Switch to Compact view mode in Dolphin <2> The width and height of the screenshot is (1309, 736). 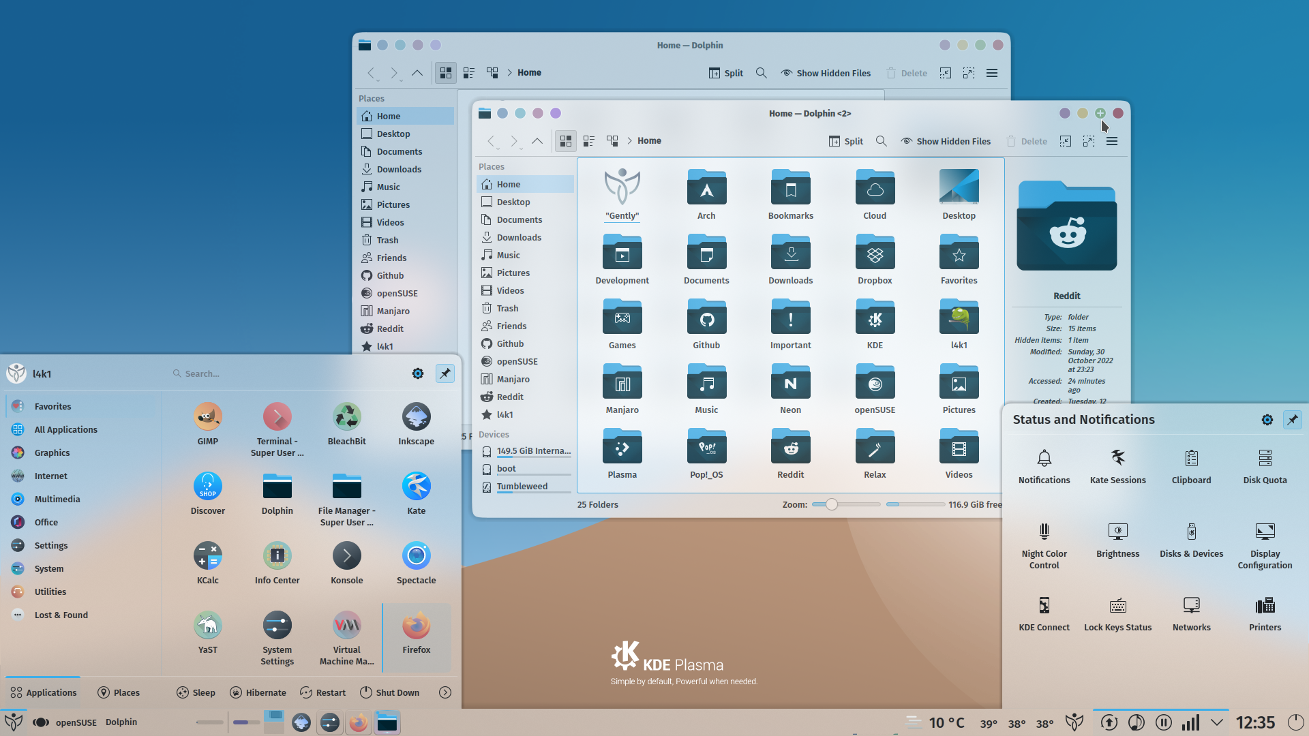(x=588, y=141)
